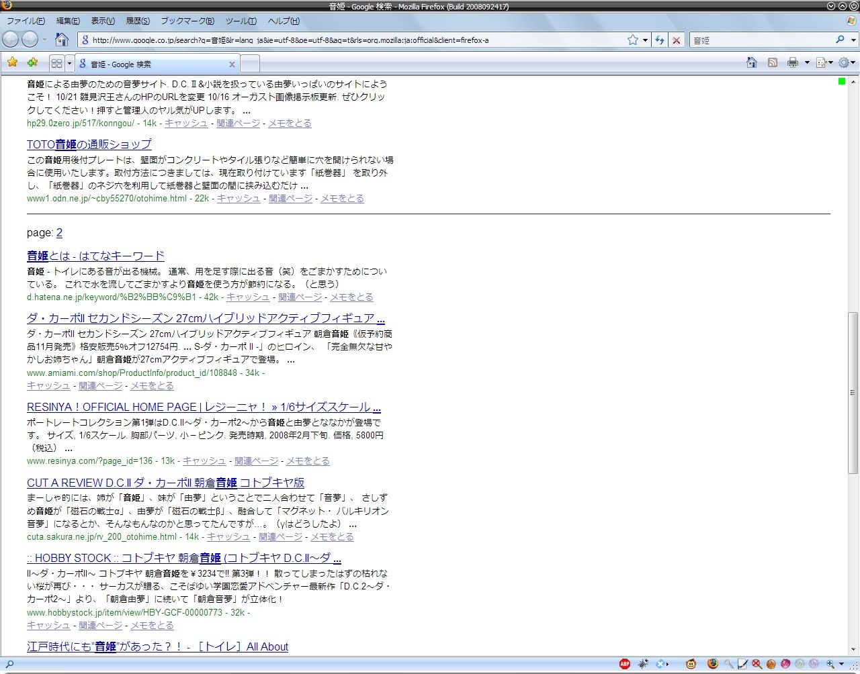
Task: Click メモをとる link for the resinya result
Action: (308, 461)
